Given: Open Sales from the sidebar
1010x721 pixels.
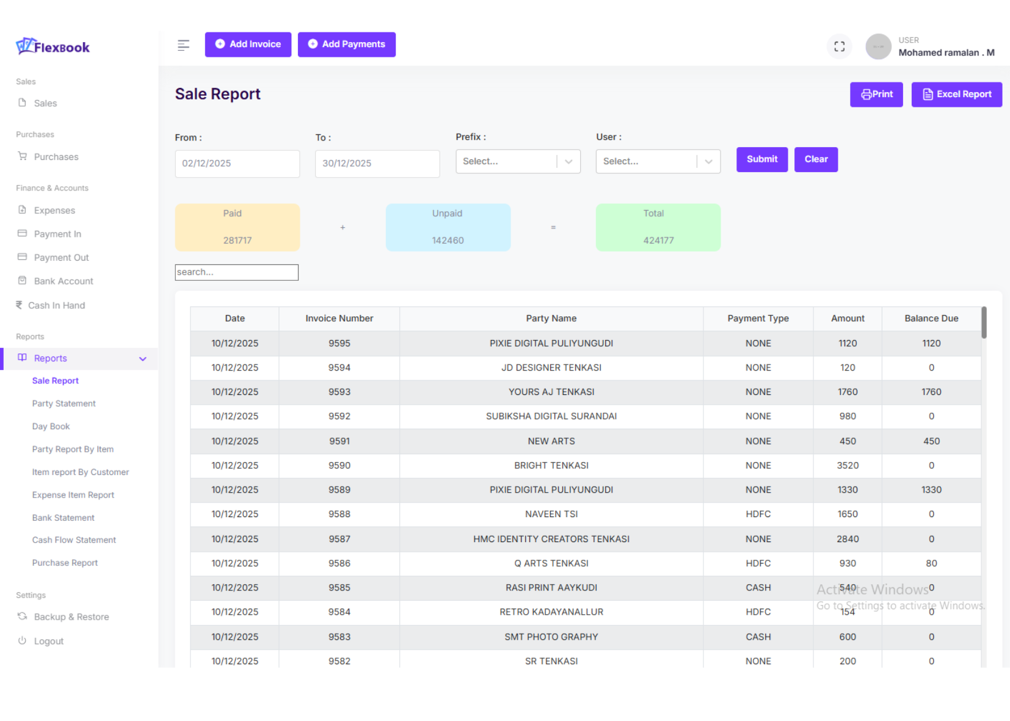Looking at the screenshot, I should click(45, 103).
